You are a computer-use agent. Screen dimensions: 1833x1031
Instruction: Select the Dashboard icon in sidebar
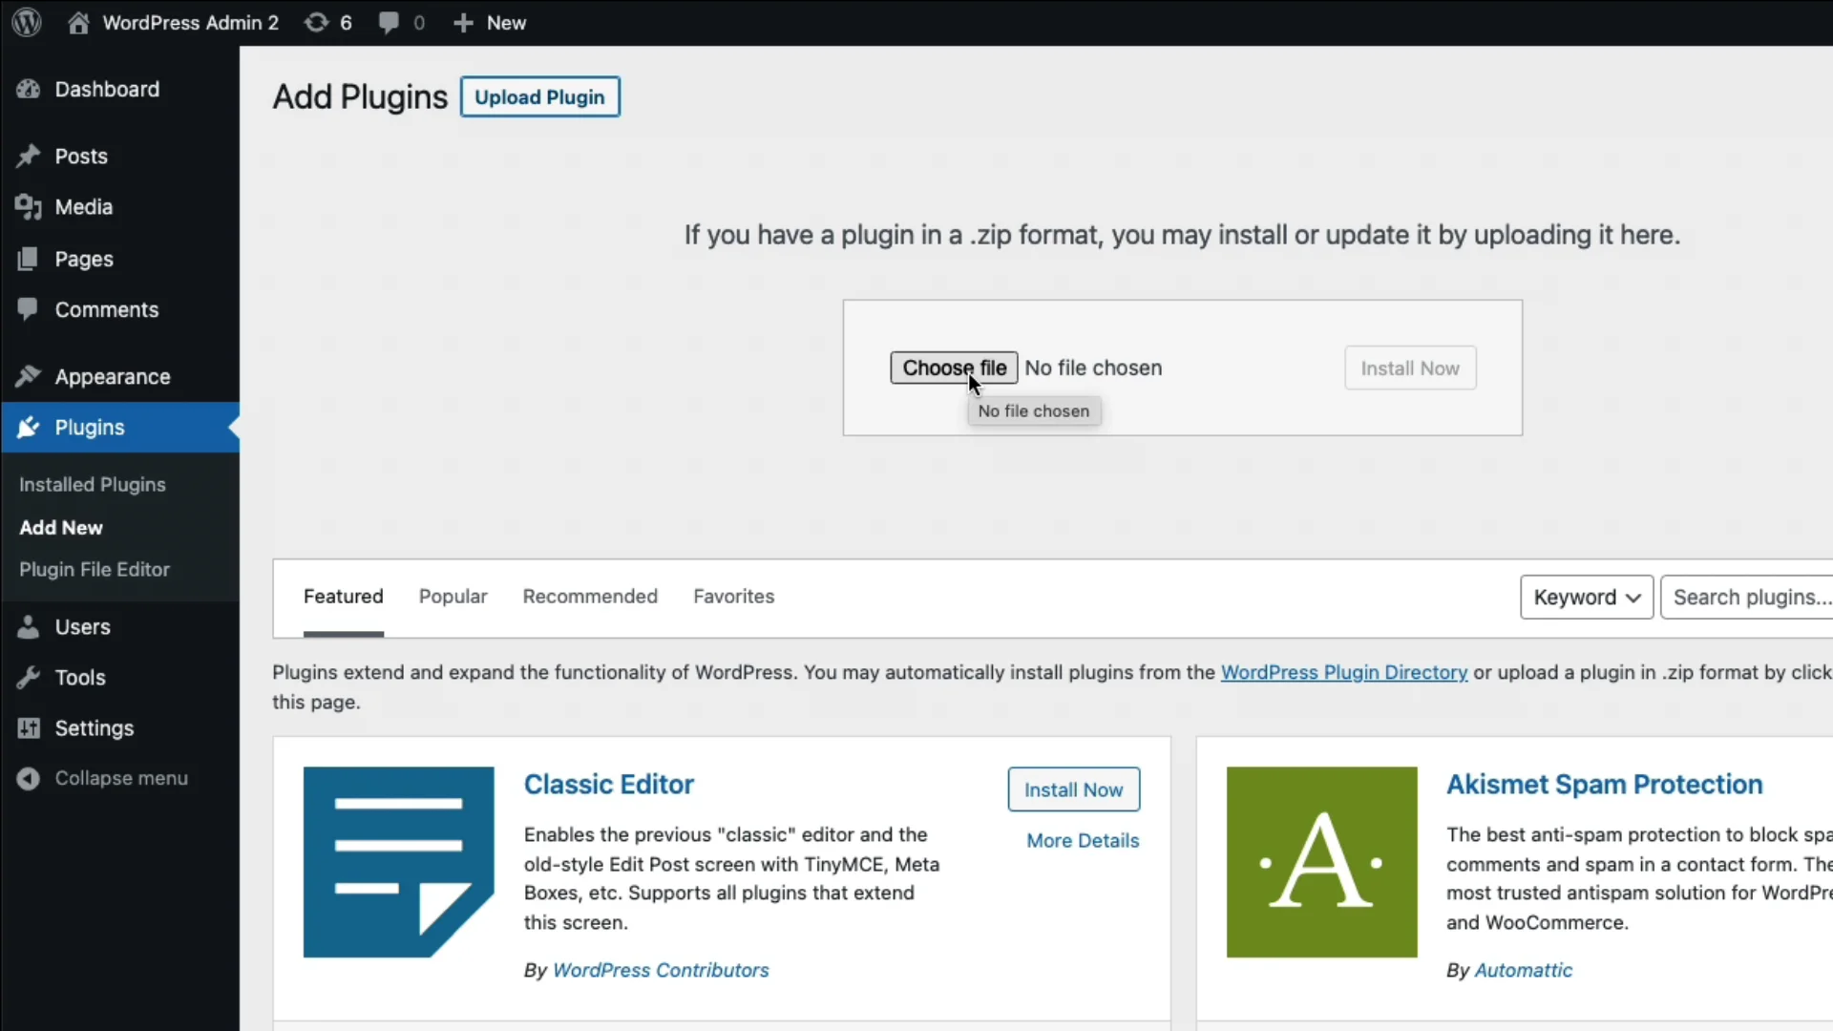click(x=29, y=89)
